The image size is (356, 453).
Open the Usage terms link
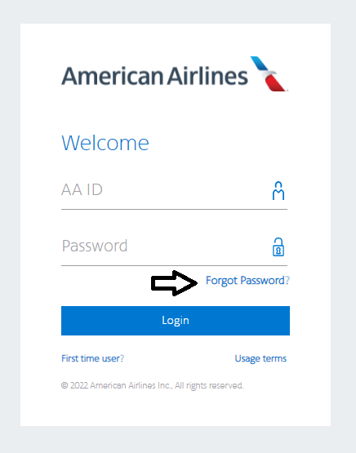(x=260, y=358)
